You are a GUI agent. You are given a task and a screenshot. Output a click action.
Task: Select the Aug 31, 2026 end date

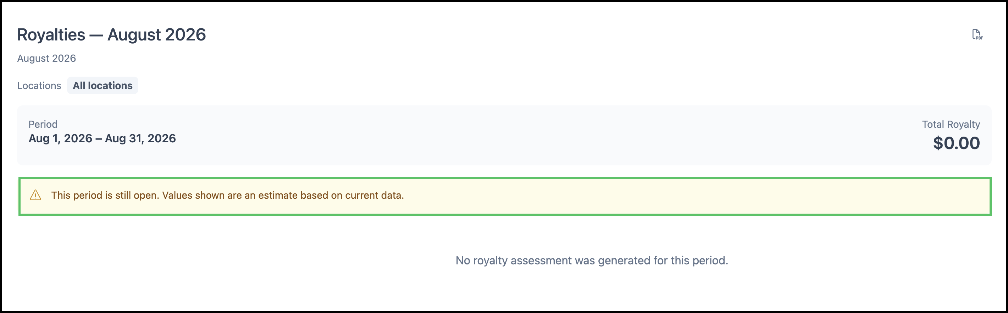(x=140, y=138)
